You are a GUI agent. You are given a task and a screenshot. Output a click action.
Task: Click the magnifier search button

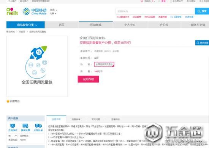202,11
